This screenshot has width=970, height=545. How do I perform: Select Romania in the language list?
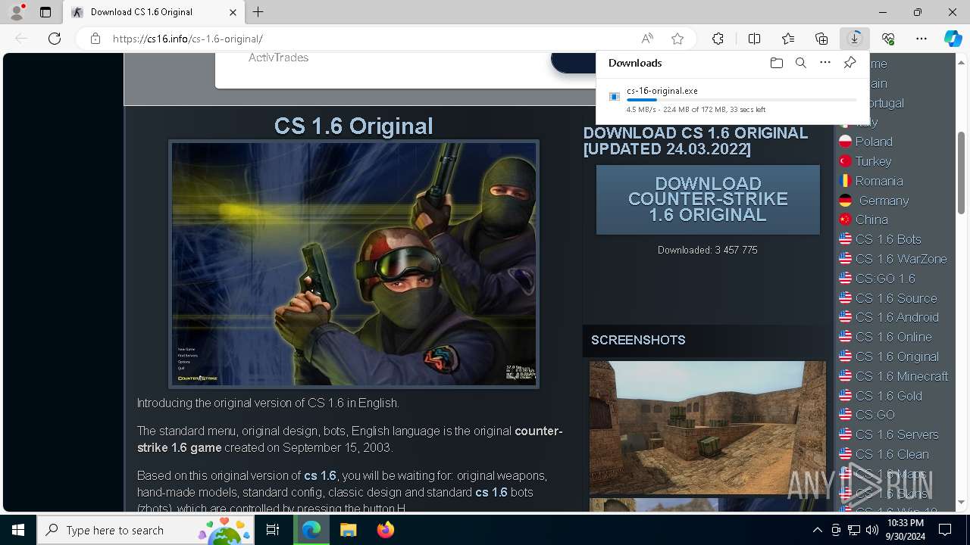click(x=879, y=181)
